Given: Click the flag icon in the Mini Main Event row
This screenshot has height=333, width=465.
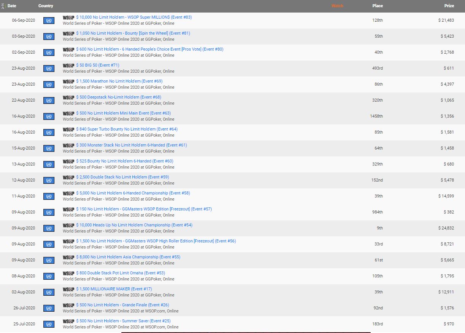Looking at the screenshot, I should pos(49,116).
